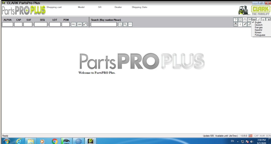Image resolution: width=271 pixels, height=144 pixels.
Task: Open the Help question mark icon
Action: pyautogui.click(x=235, y=20)
